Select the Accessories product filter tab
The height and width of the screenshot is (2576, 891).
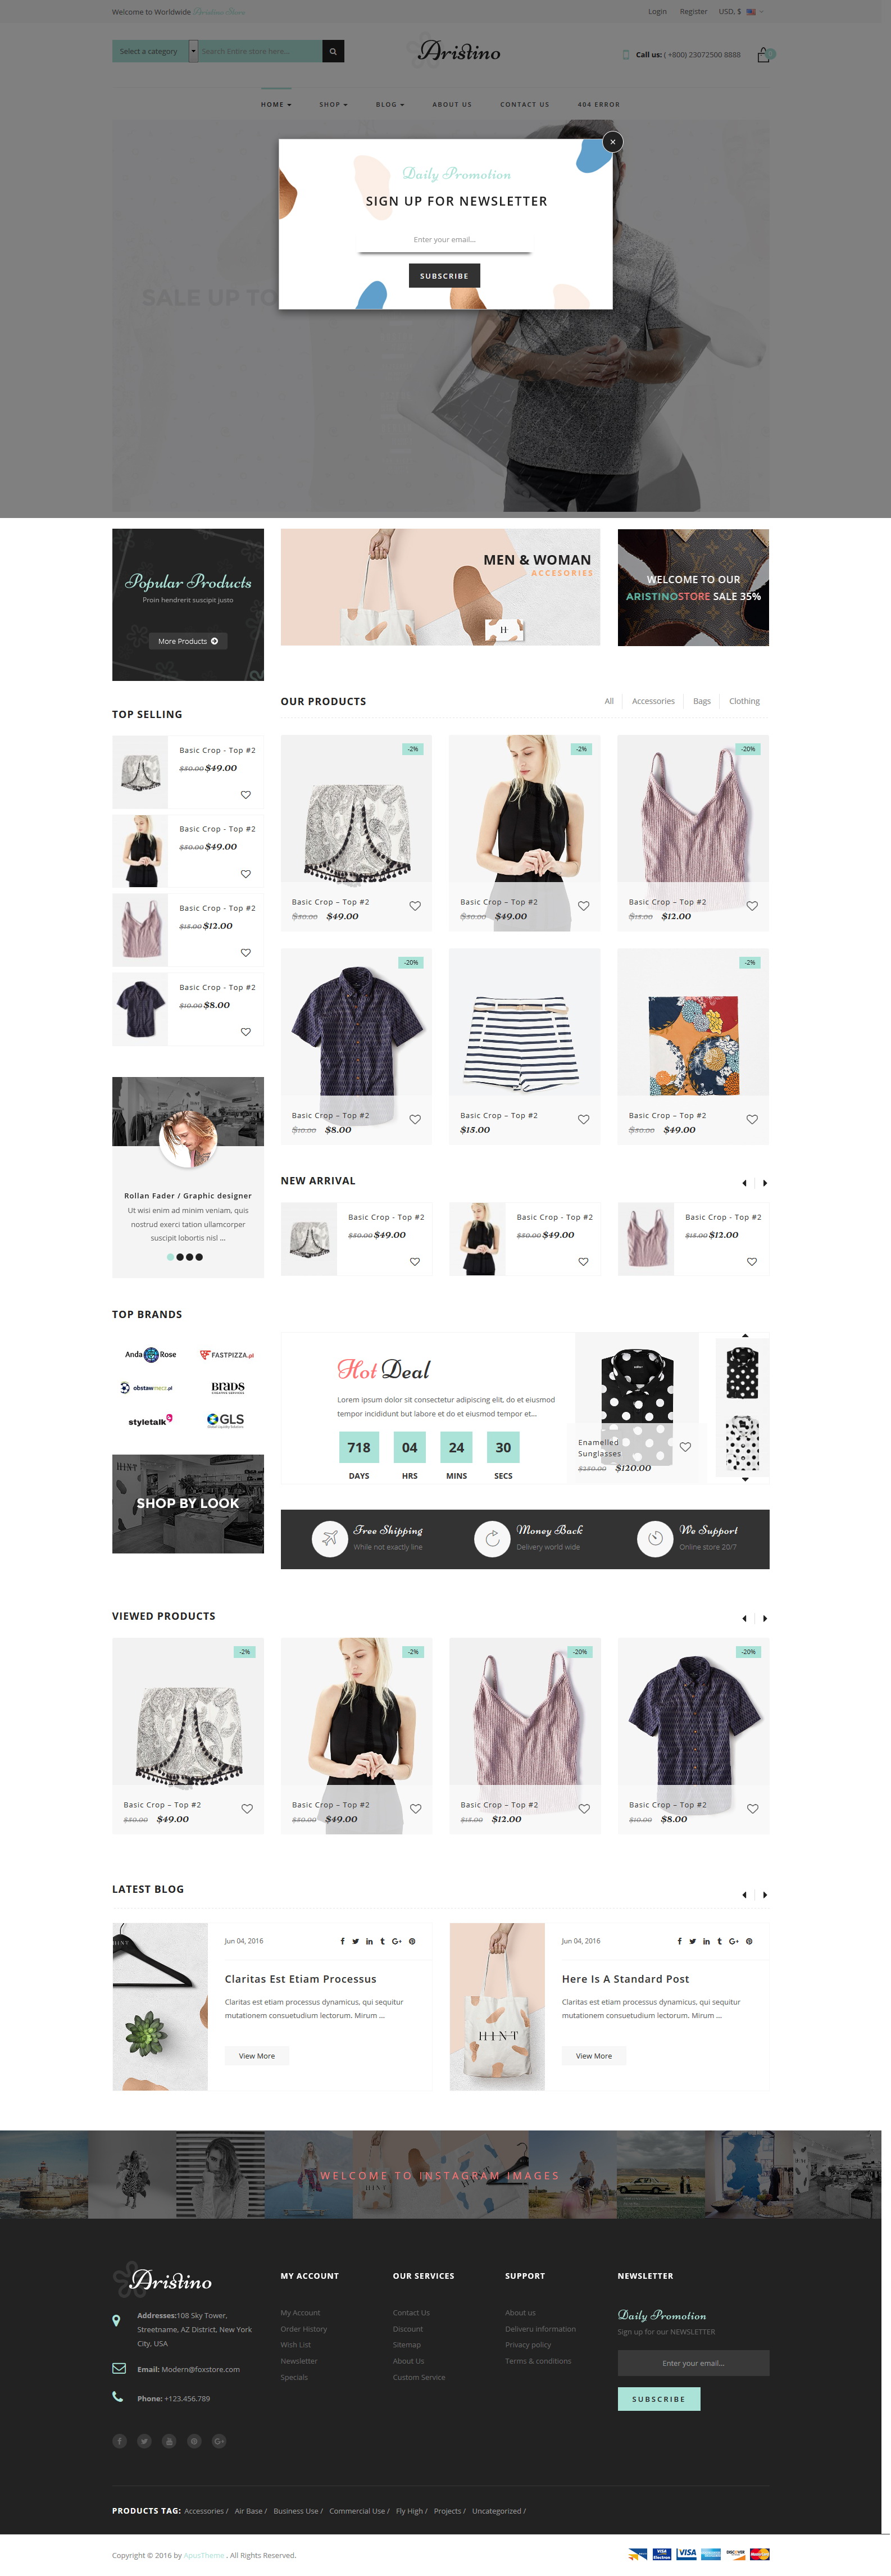(653, 701)
